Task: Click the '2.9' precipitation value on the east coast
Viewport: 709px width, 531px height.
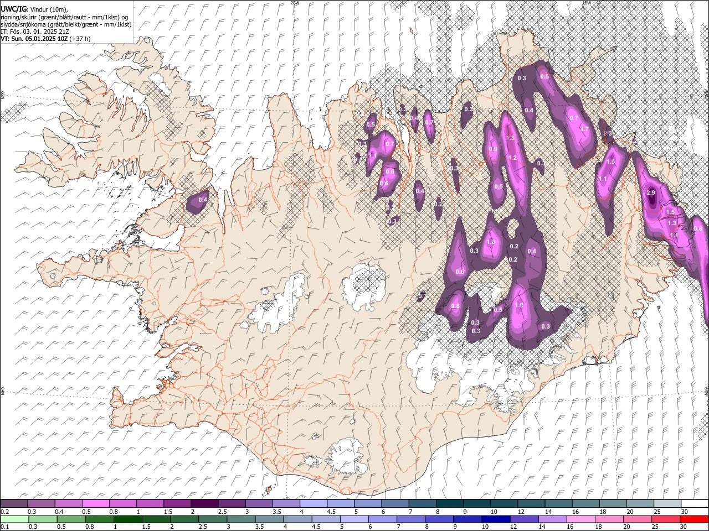Action: tap(651, 193)
